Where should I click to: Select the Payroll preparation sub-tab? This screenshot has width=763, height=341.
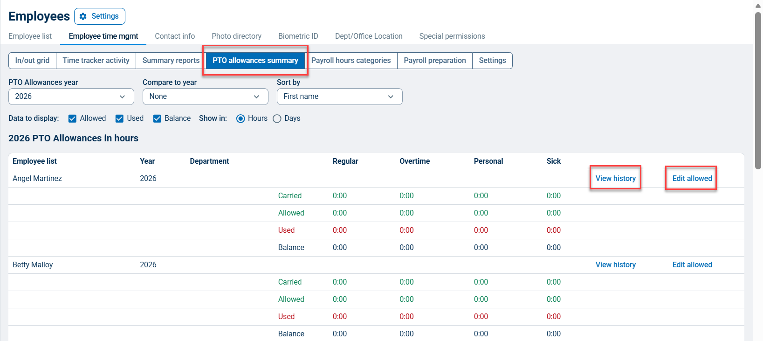click(x=435, y=61)
